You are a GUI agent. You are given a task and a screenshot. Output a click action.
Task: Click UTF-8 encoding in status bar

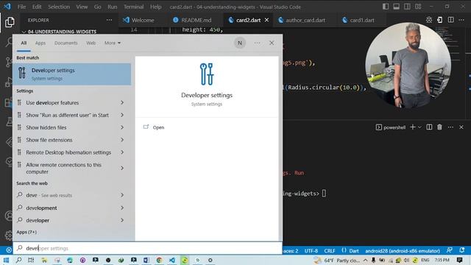click(311, 250)
